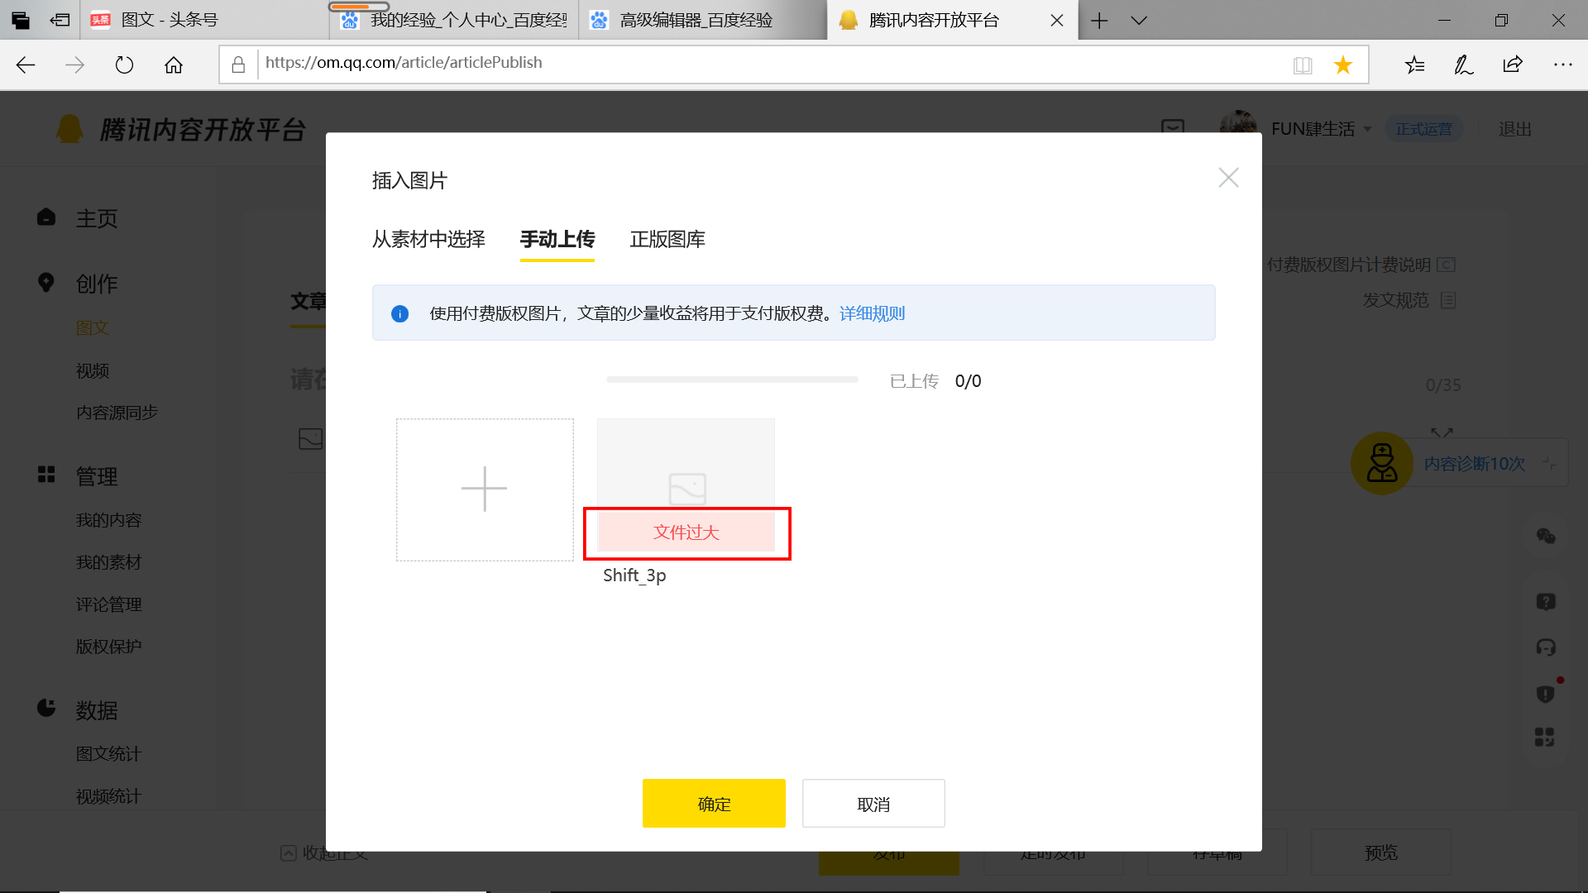Select the 主页 home icon in sidebar
The height and width of the screenshot is (893, 1588).
45,217
